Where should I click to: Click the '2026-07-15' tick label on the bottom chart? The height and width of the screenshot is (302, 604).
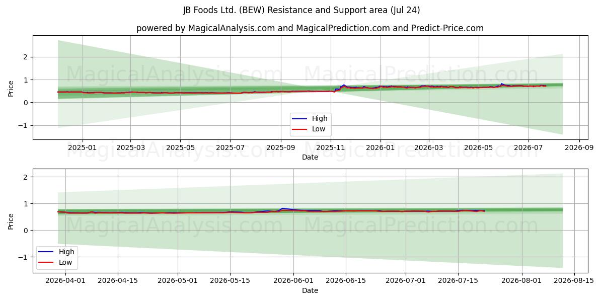(x=458, y=281)
